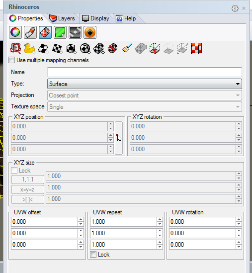This screenshot has width=252, height=273.
Task: Click the first XYZ rotation value field
Action: 183,126
